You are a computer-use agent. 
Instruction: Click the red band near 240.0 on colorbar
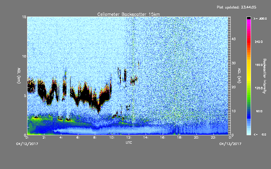249,42
